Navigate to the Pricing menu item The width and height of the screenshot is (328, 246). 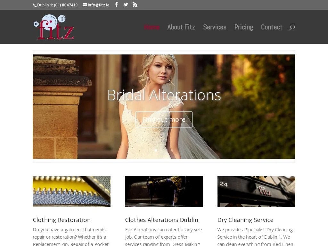(x=243, y=27)
